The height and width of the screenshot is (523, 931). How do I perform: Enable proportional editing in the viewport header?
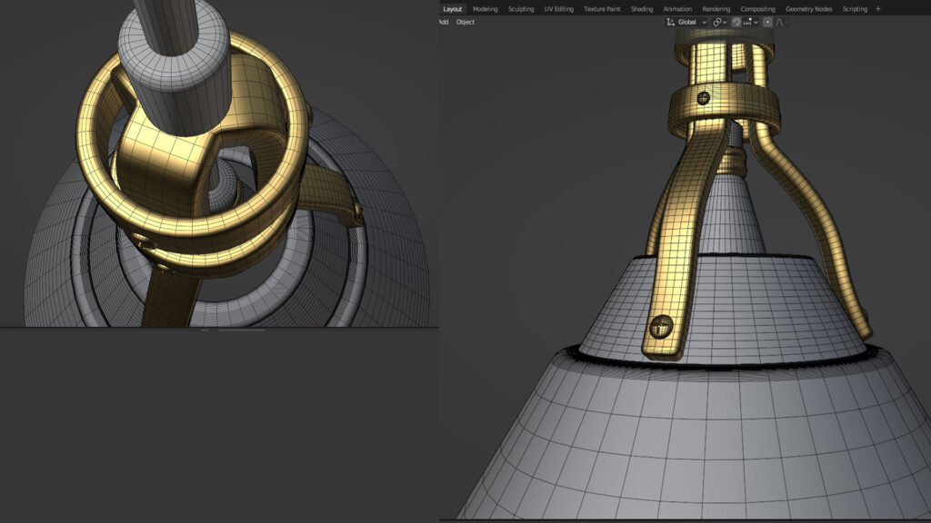coord(767,22)
